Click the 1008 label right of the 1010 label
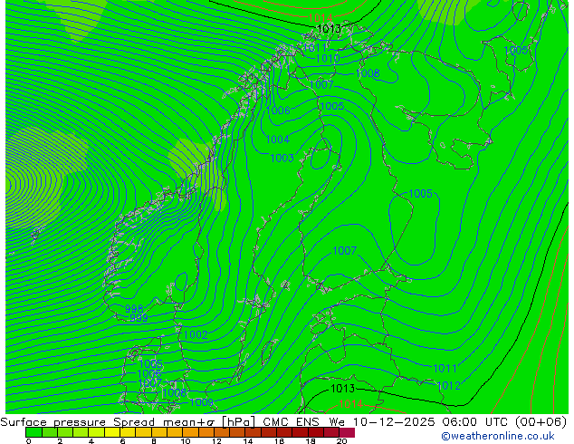Screen dimensions: 574x444 click(368, 72)
